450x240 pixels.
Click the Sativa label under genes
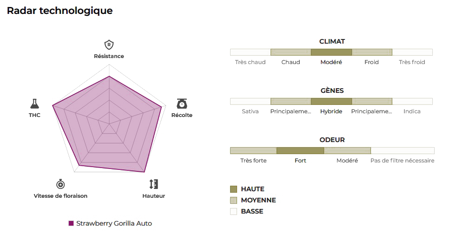click(x=250, y=111)
